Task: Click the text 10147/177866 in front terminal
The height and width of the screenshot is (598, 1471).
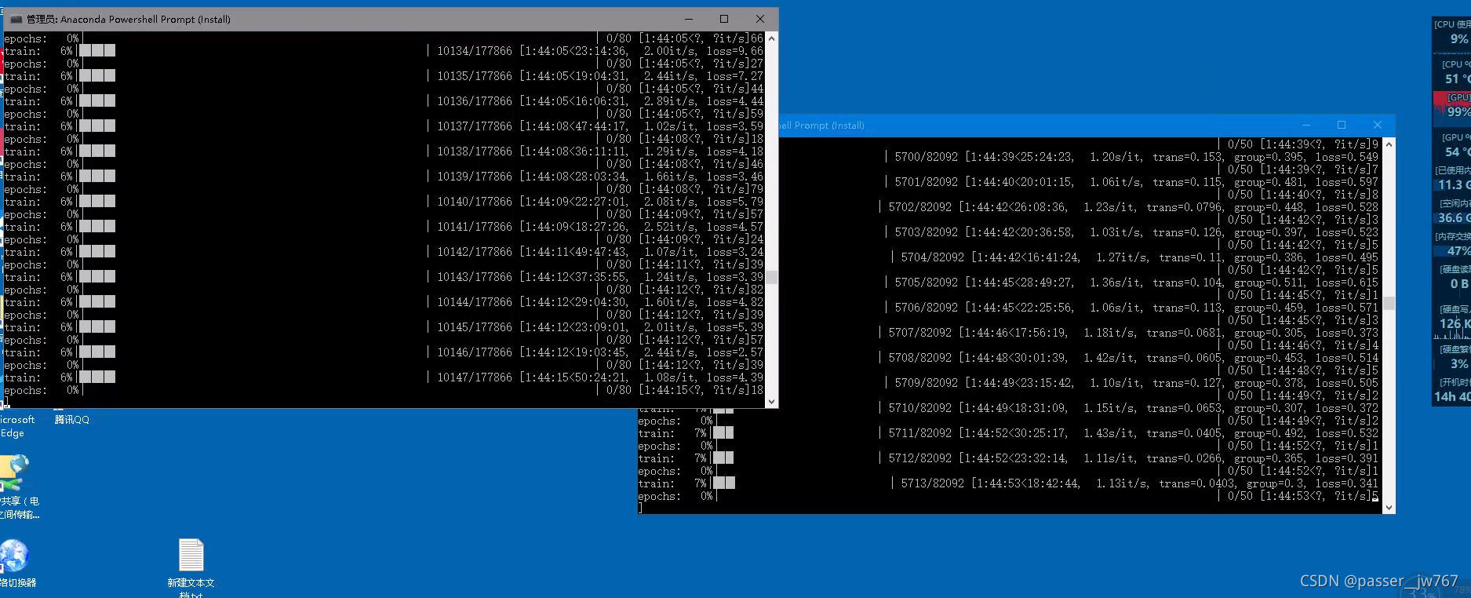Action: pos(475,377)
